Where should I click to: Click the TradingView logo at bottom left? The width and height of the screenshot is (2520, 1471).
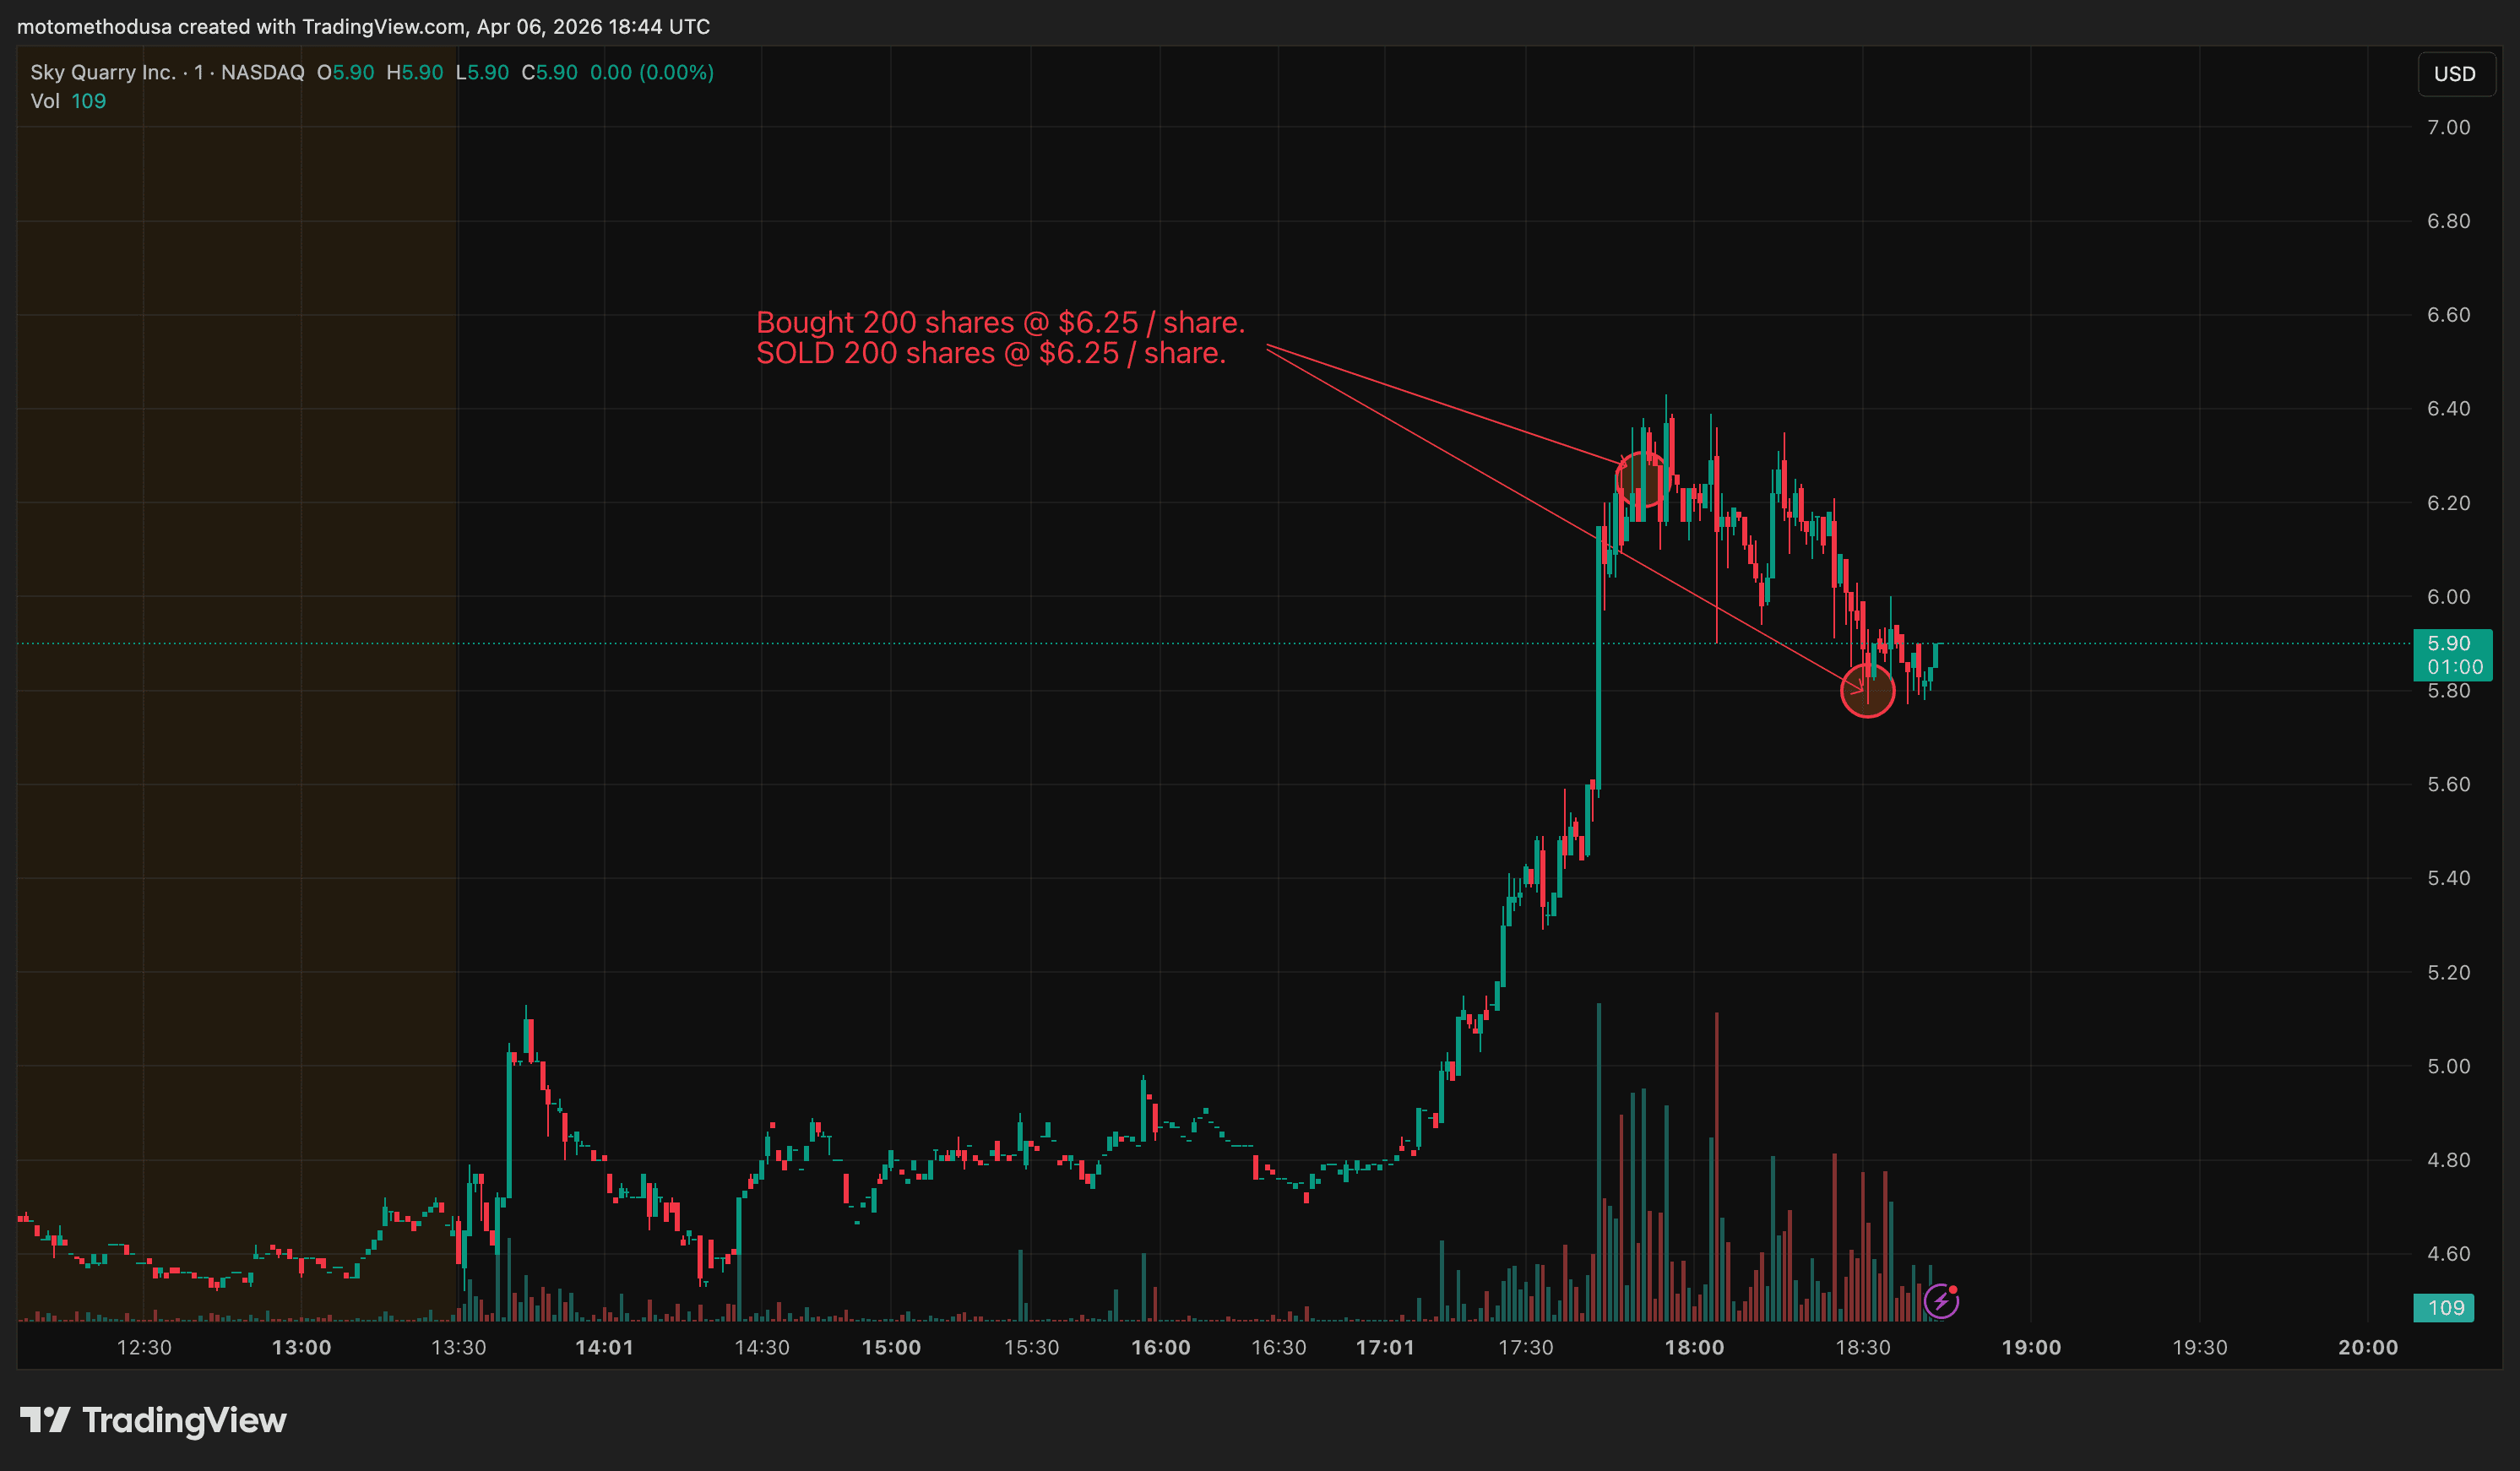tap(154, 1420)
